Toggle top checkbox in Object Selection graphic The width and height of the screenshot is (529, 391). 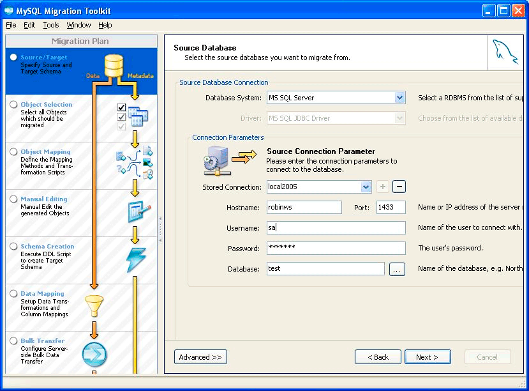[121, 107]
